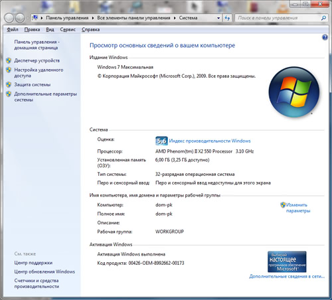Open help via blue question mark icon
The height and width of the screenshot is (300, 332).
pyautogui.click(x=325, y=37)
